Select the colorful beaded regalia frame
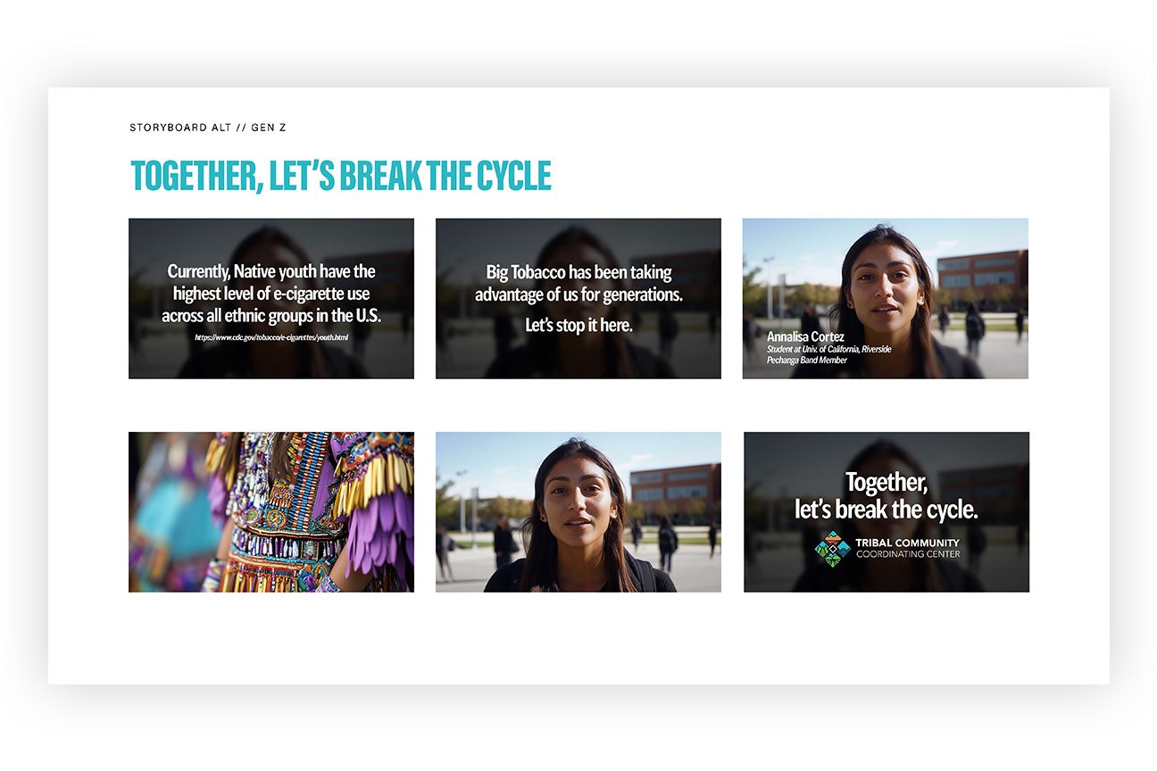 tap(271, 512)
